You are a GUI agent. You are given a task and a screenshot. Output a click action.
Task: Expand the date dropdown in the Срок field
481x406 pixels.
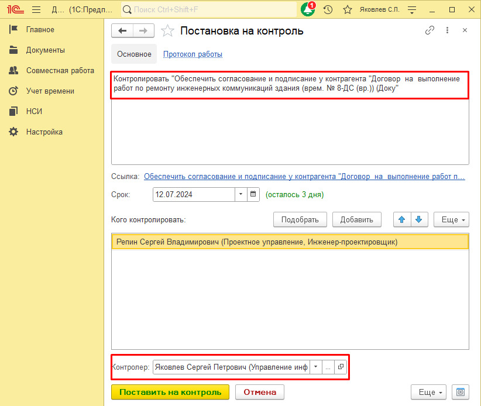click(239, 194)
